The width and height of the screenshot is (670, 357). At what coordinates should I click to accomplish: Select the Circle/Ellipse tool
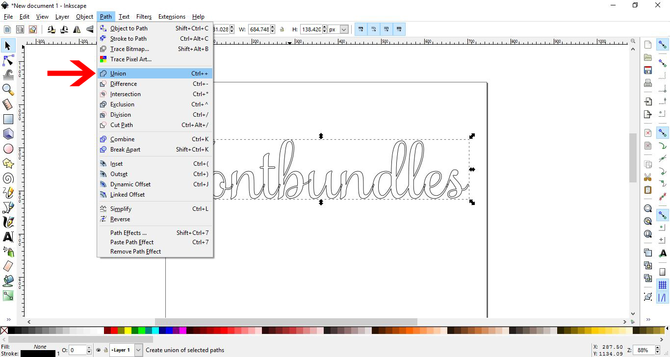[x=8, y=148]
